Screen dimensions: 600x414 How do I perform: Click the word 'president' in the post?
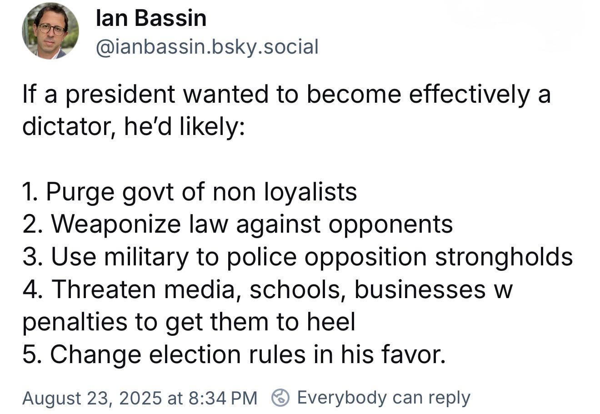coord(120,95)
